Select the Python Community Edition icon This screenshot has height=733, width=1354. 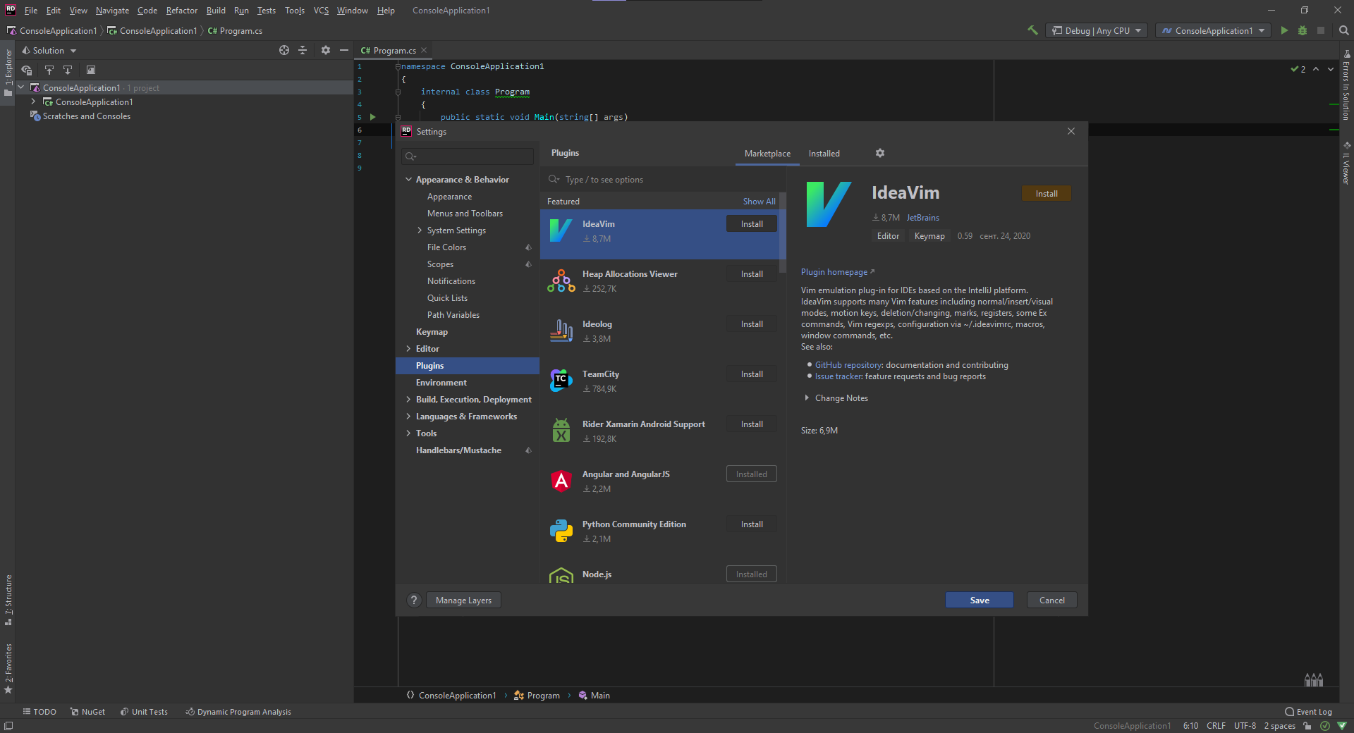point(561,531)
